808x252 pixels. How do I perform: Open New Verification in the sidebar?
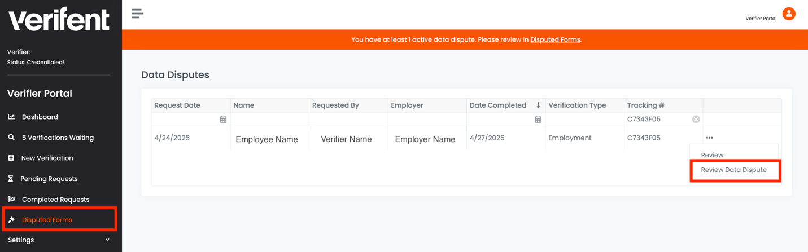point(47,158)
